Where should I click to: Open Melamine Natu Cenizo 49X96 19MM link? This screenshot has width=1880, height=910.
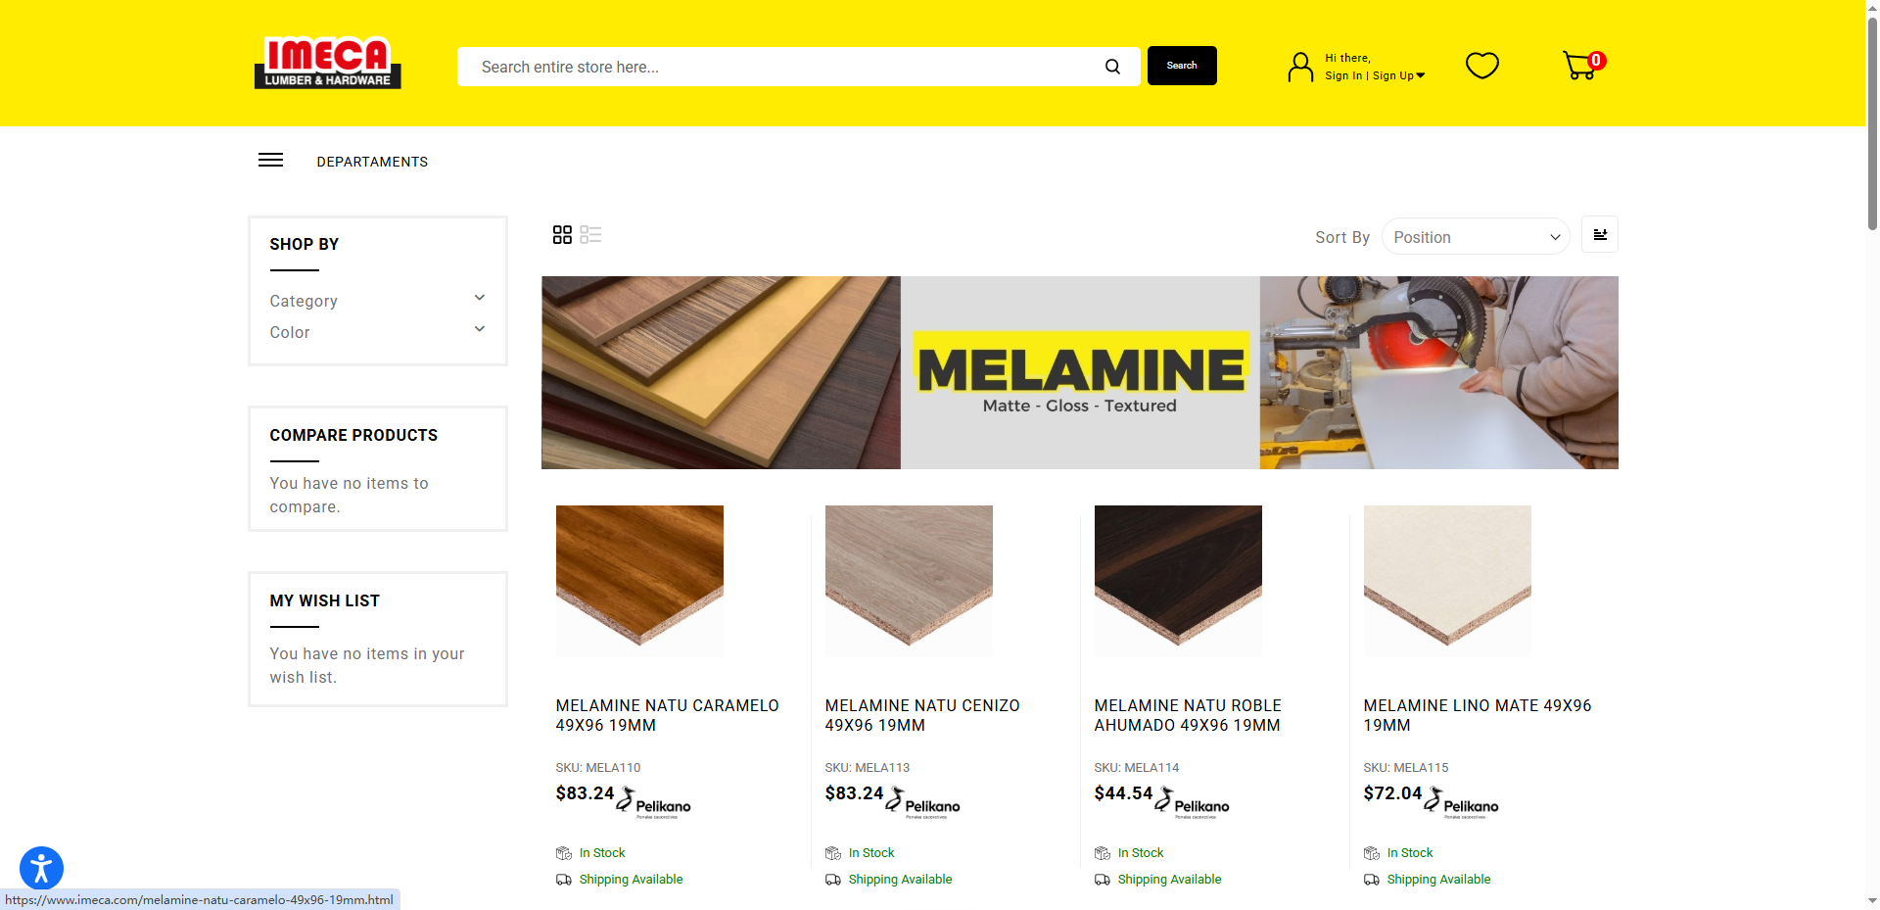pyautogui.click(x=922, y=715)
